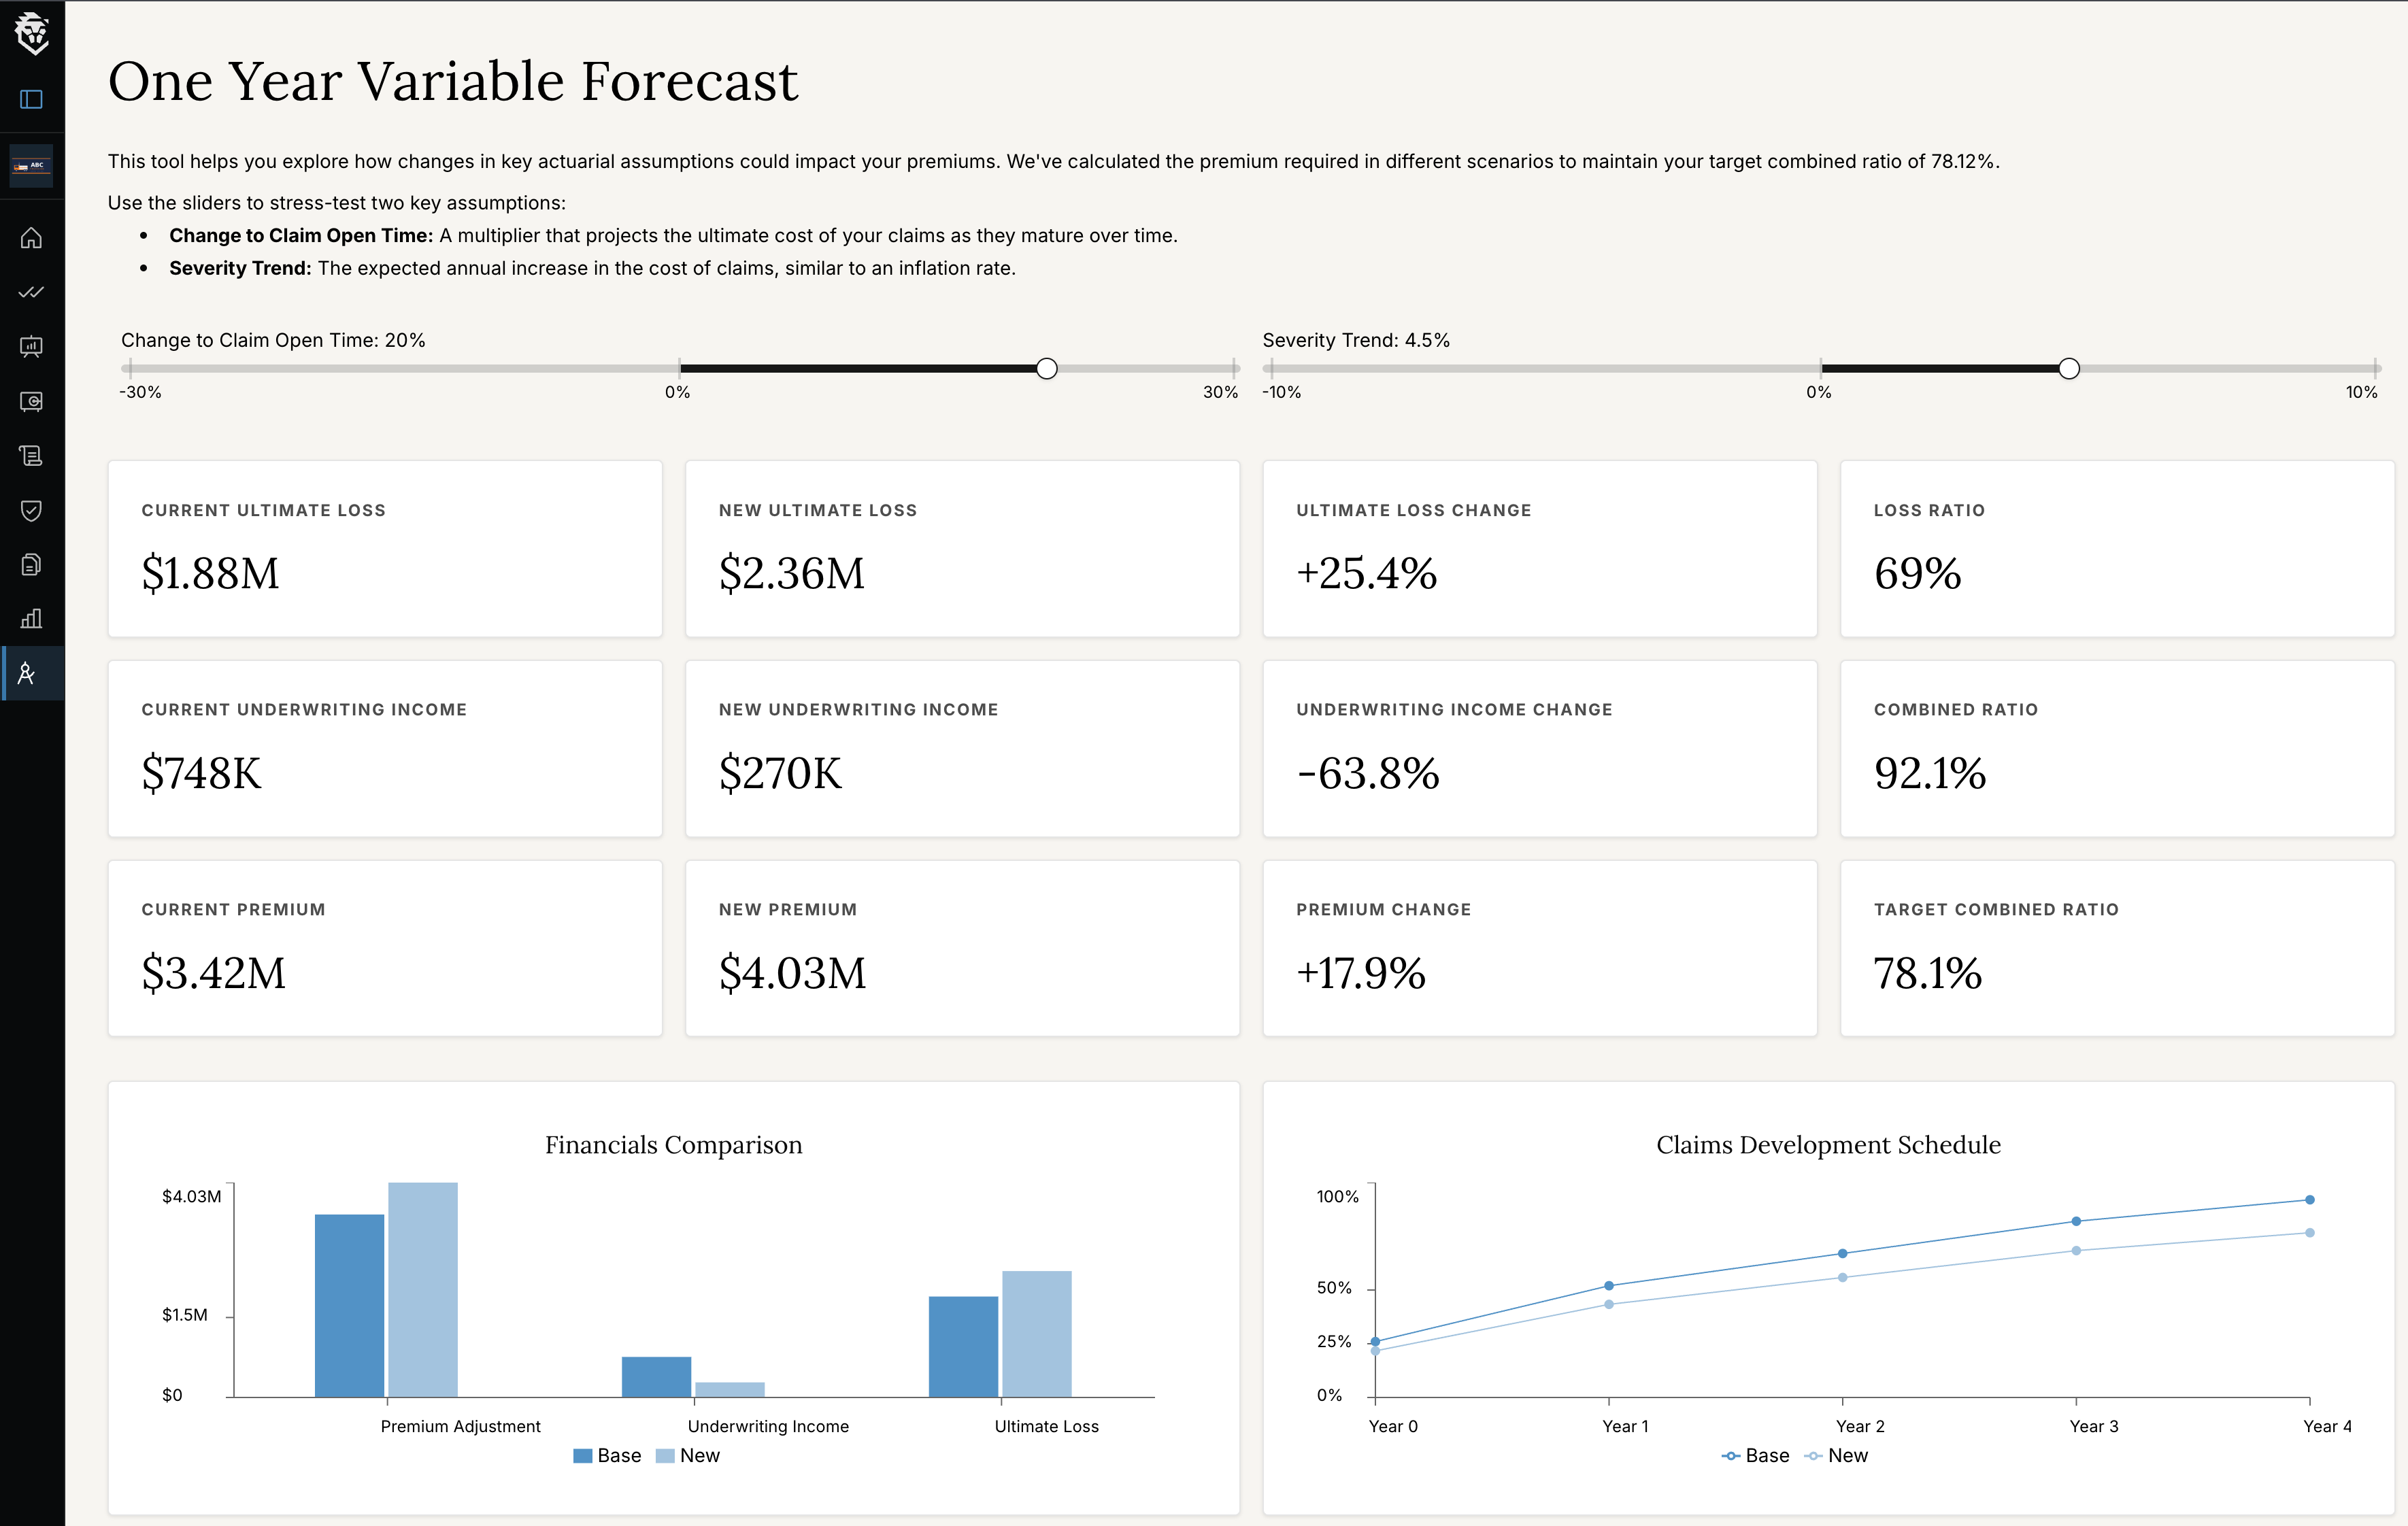Click the Ultimate Loss Change +25.4% value
2408x1526 pixels.
1366,573
